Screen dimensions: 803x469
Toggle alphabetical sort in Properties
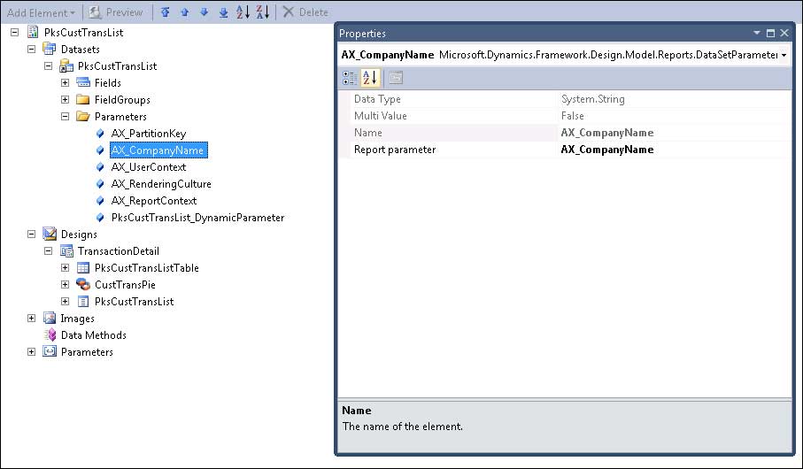370,78
